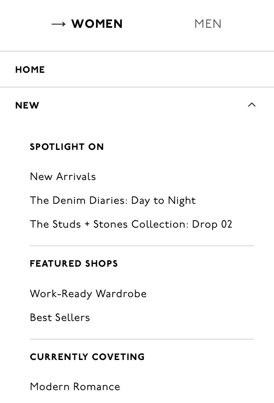Click the arrow icon beside WOMEN
The width and height of the screenshot is (274, 403).
pyautogui.click(x=59, y=24)
